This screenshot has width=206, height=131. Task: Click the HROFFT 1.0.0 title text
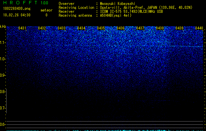point(26,3)
